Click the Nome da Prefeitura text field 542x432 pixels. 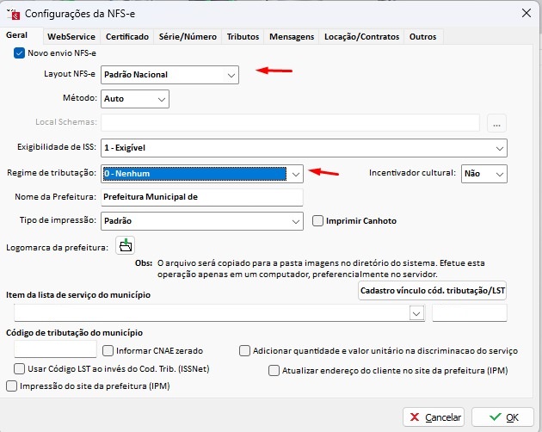click(201, 197)
